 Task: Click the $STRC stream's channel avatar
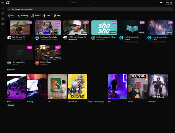(x=65, y=38)
